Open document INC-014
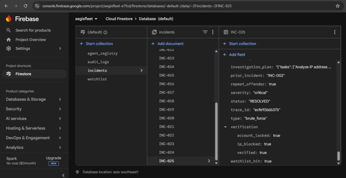Image resolution: width=346 pixels, height=178 pixels. 167,67
